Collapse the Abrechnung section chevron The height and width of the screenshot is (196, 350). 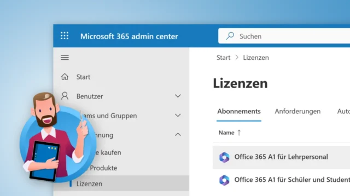pyautogui.click(x=178, y=134)
